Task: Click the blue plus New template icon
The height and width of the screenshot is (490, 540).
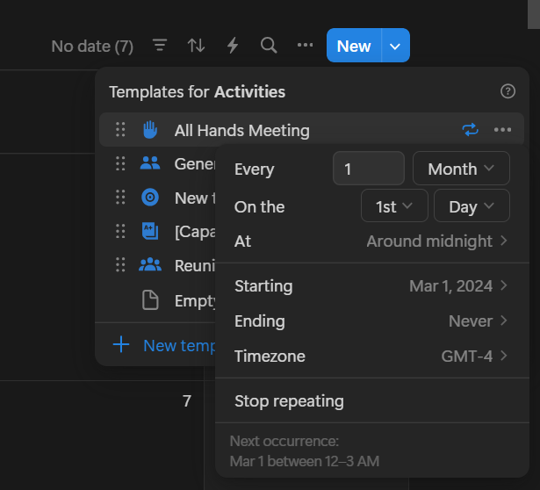Action: tap(121, 345)
